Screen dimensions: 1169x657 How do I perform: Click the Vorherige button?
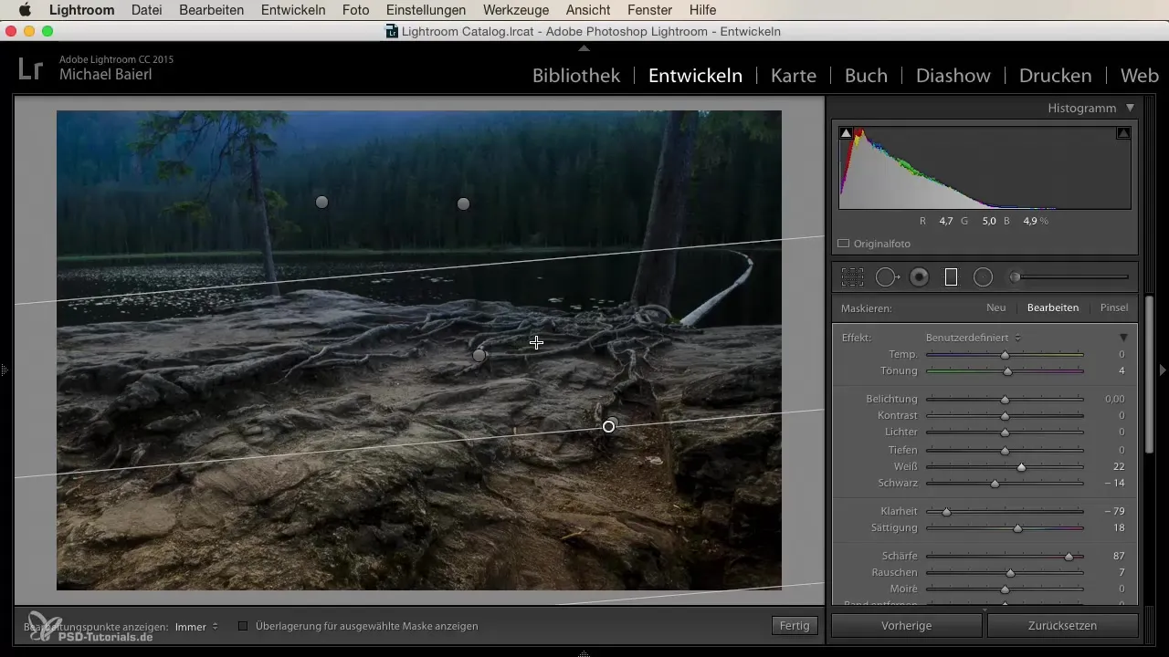(907, 626)
